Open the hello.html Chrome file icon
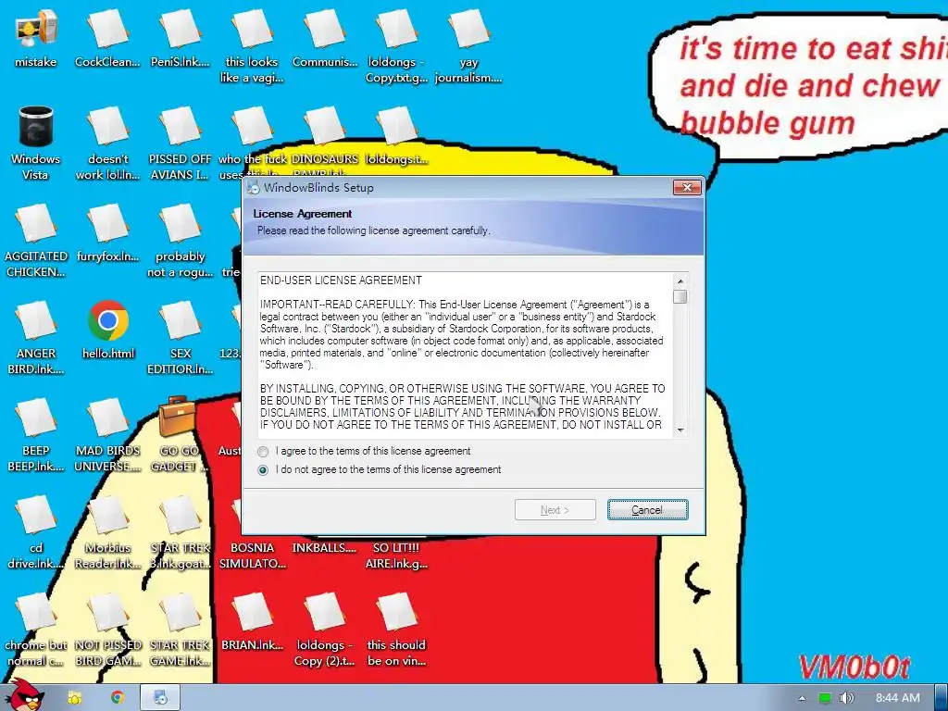 (107, 331)
